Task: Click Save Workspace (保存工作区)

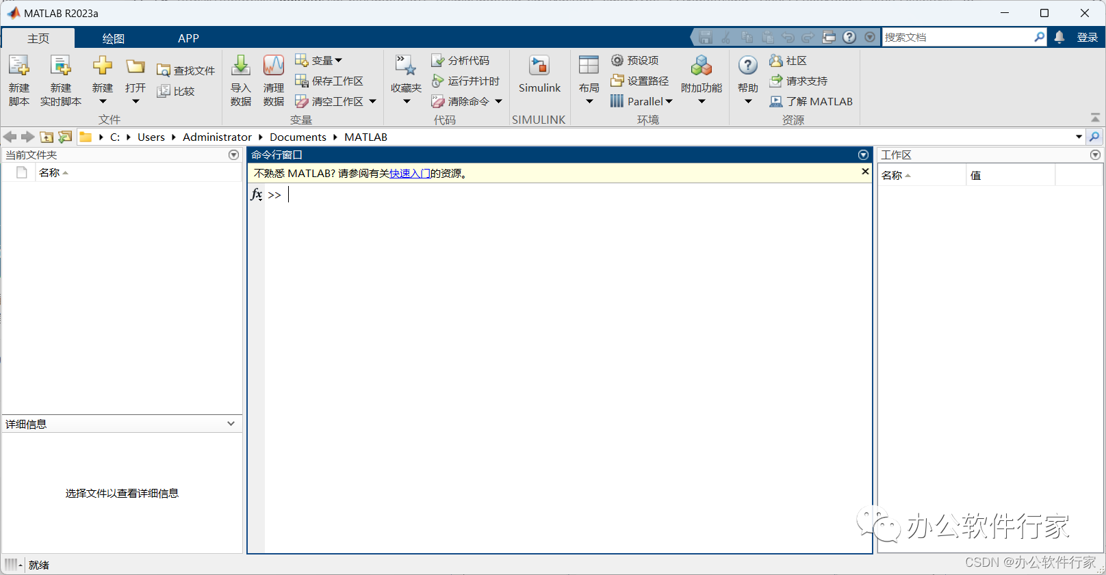Action: point(329,81)
